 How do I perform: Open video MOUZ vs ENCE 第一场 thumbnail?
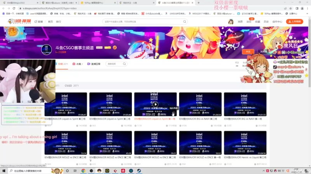tap(200, 143)
